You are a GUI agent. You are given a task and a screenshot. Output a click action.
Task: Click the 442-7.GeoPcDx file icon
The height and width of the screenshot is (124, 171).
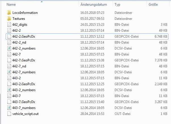9,60
